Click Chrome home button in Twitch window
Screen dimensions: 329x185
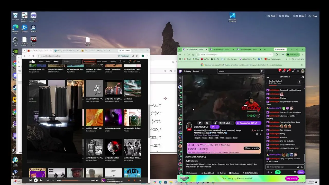coord(193,54)
